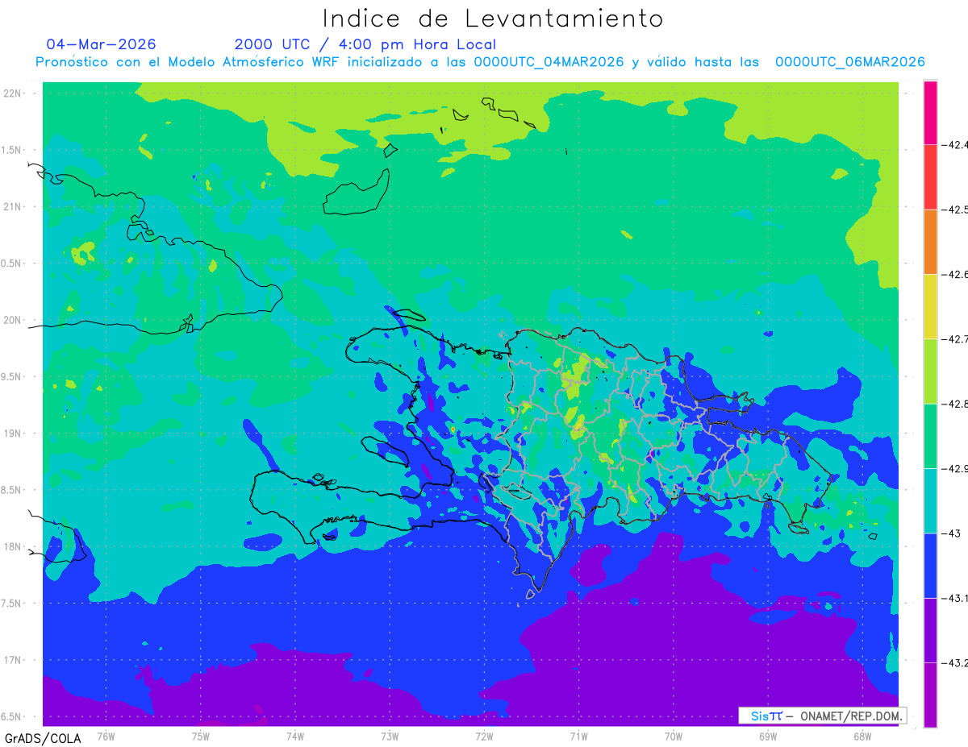Click the '-43.2' legend value
The image size is (968, 747).
coord(954,663)
